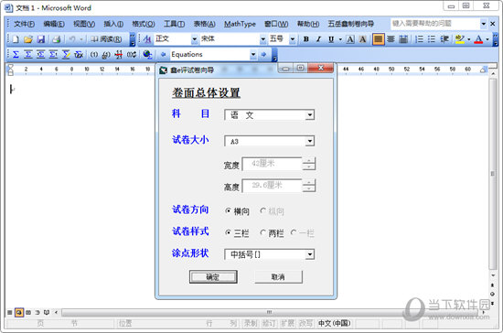Viewport: 503px width, 333px height.
Task: Open the sigma with pencil MathType icon
Action: pos(66,55)
